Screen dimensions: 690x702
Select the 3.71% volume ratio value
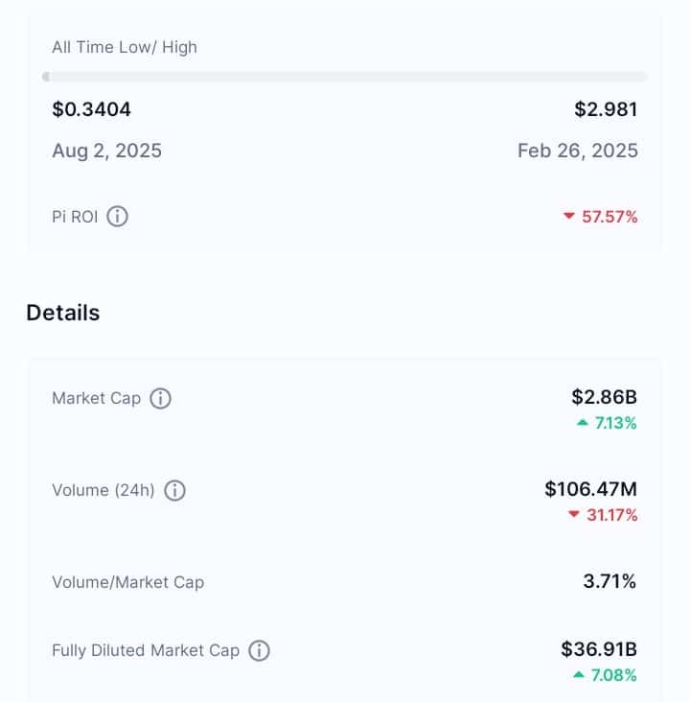tap(609, 581)
